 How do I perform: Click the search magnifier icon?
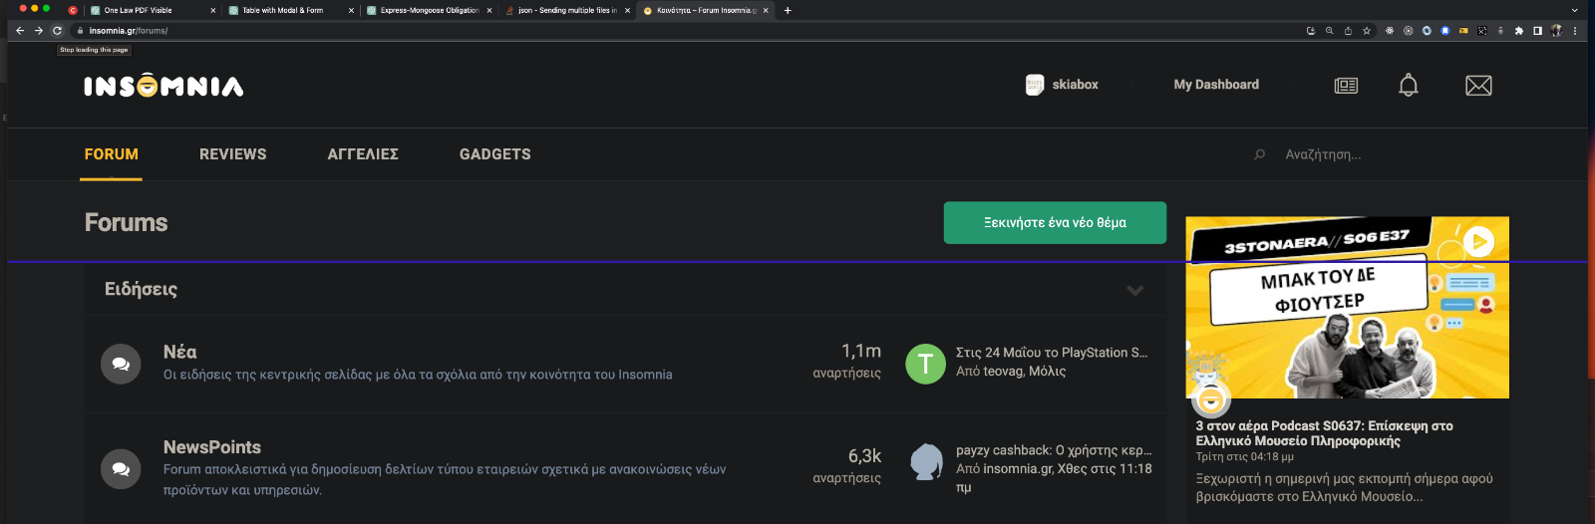click(x=1260, y=154)
